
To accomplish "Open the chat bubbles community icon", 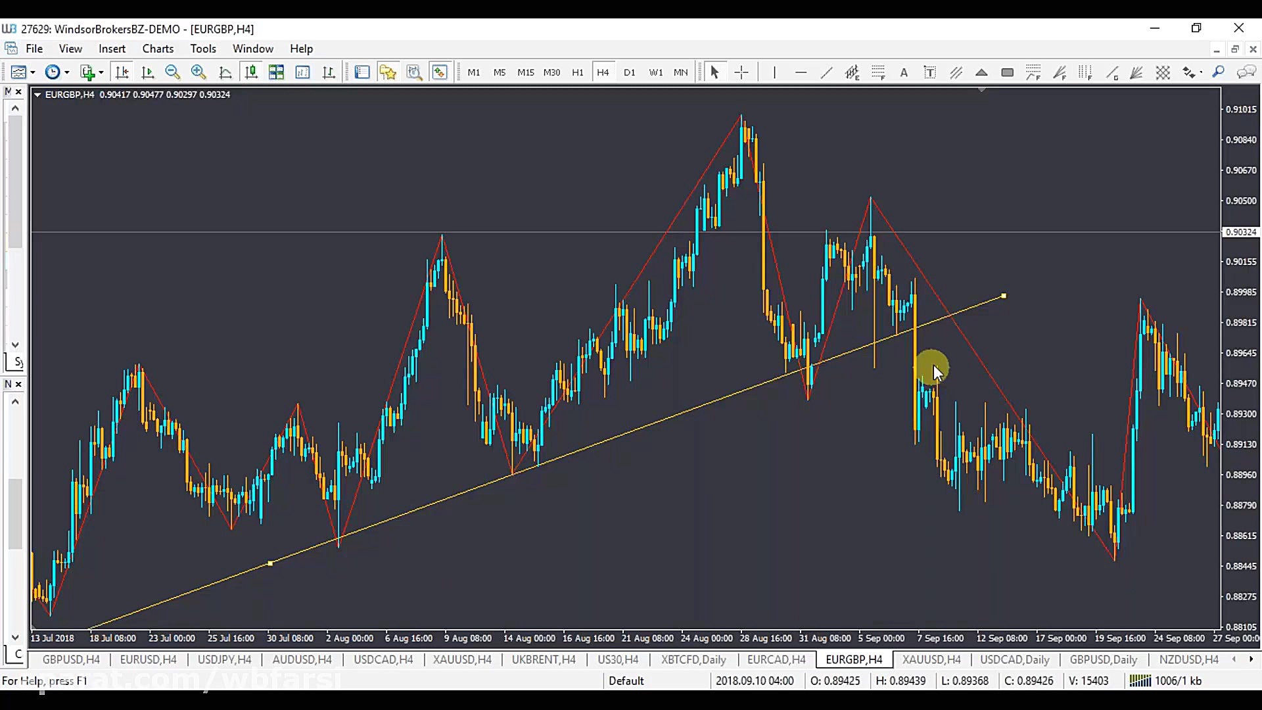I will [x=1246, y=72].
